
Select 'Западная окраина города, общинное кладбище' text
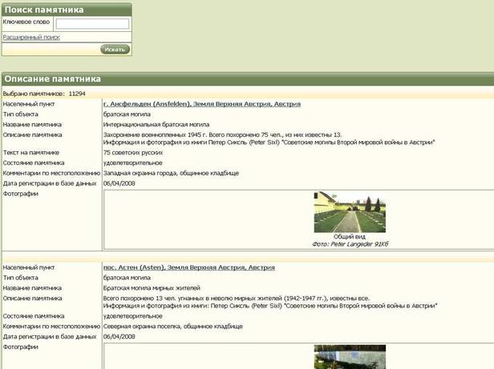point(171,173)
